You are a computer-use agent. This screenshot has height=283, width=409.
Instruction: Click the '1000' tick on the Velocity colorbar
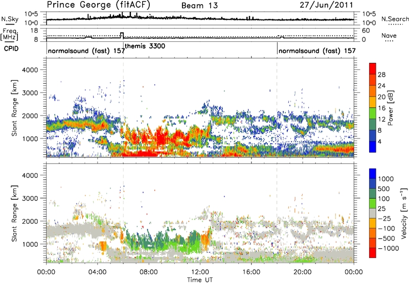(x=386, y=179)
